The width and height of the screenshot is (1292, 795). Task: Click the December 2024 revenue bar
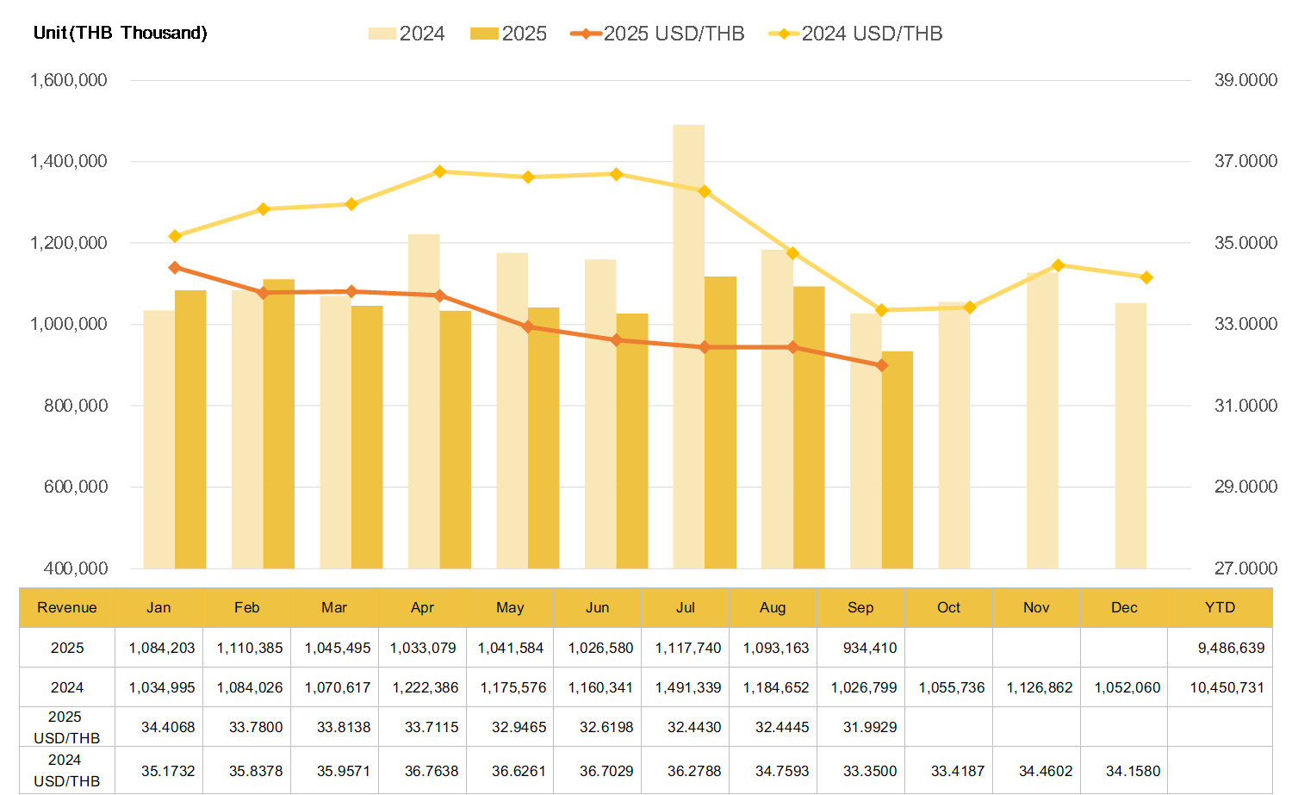point(1130,435)
